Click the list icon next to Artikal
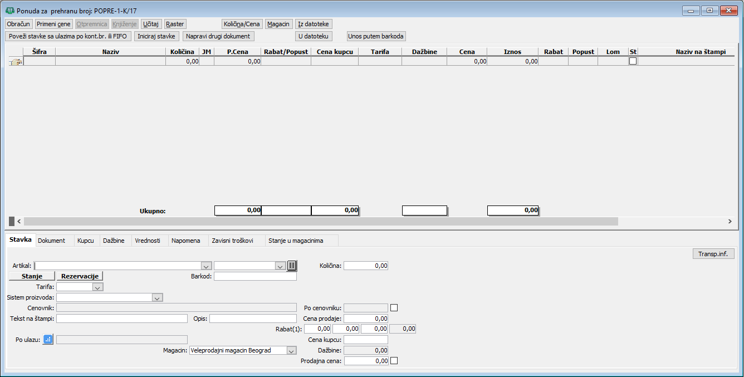Screen dimensions: 744x377 pyautogui.click(x=292, y=266)
